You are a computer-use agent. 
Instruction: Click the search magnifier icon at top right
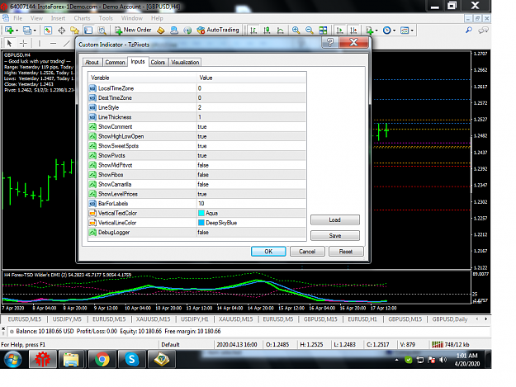[469, 31]
